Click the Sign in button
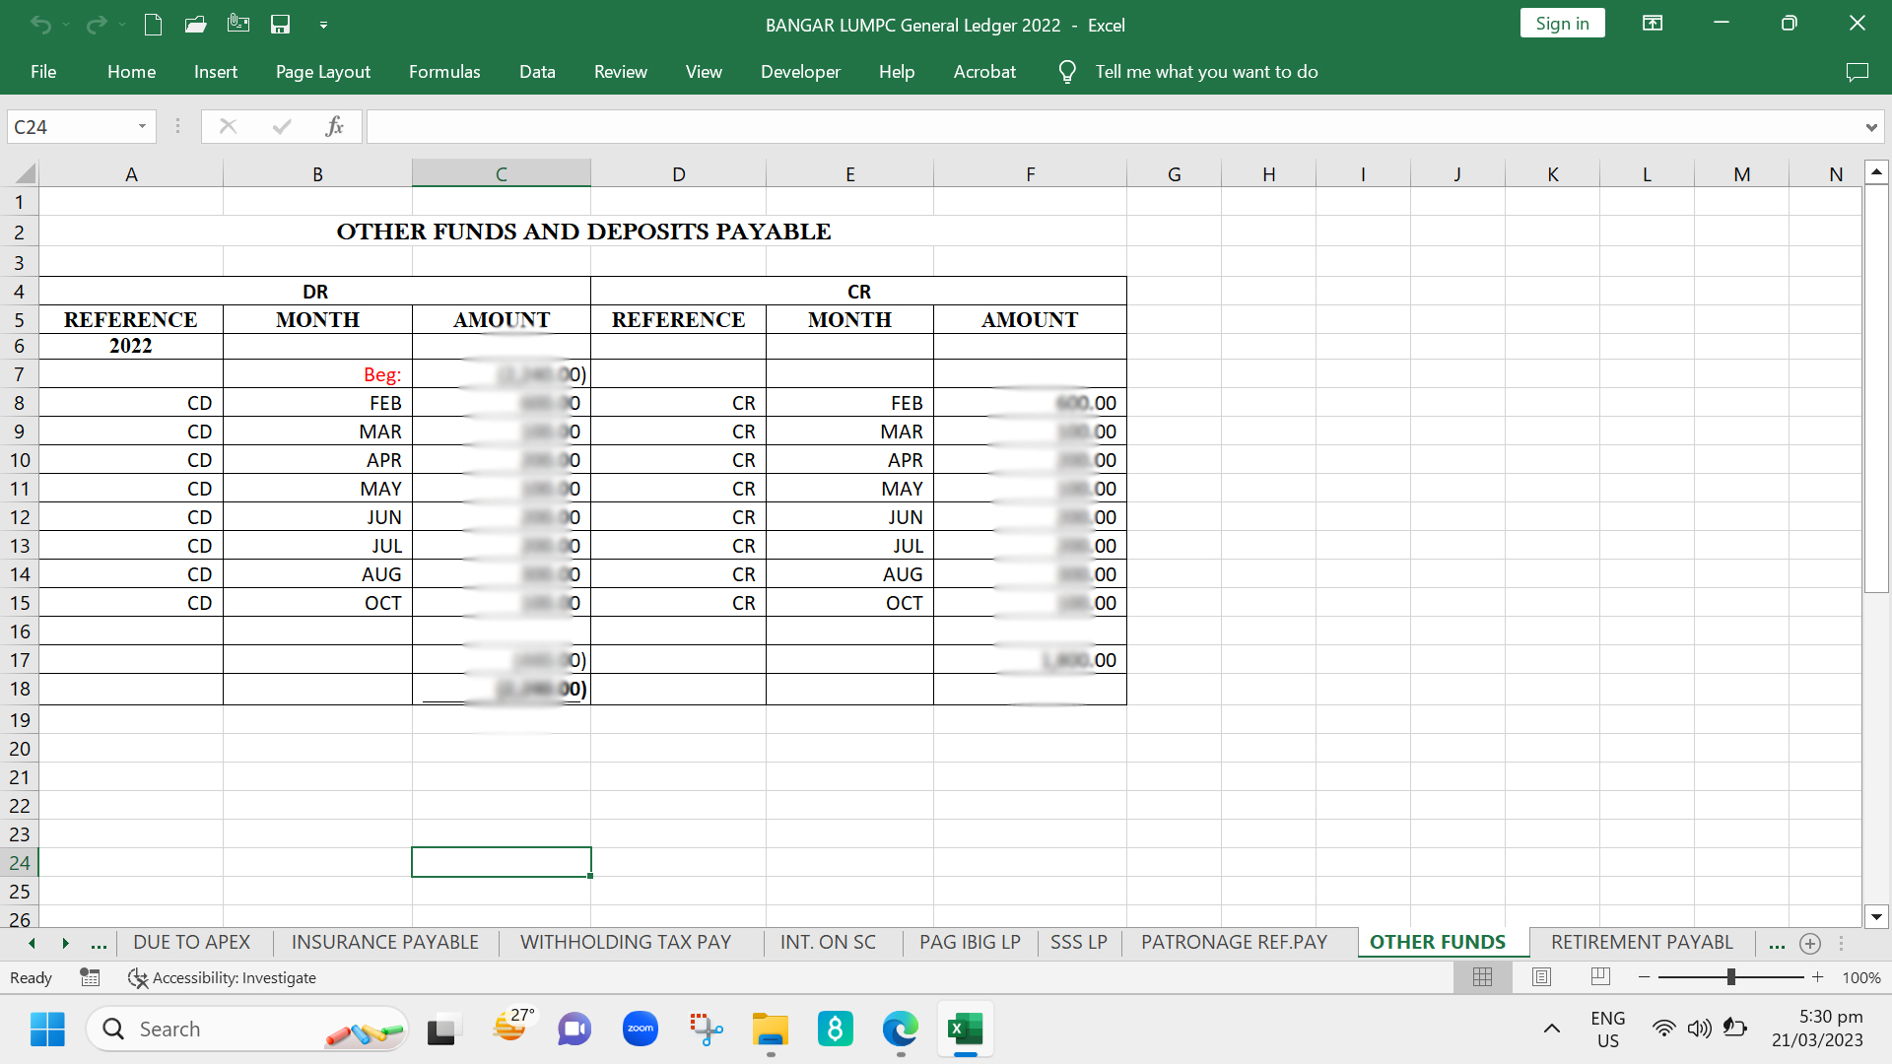This screenshot has height=1064, width=1892. tap(1562, 24)
